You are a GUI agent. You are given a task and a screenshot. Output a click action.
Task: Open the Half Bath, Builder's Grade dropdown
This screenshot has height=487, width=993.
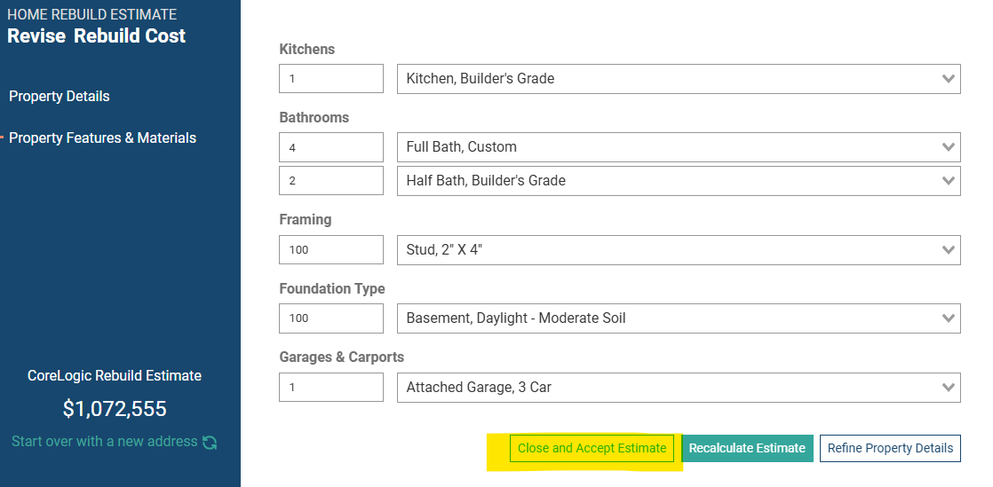pos(679,181)
